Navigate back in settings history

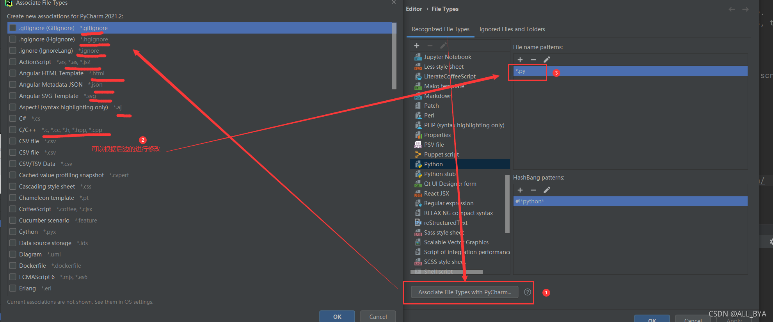click(732, 9)
